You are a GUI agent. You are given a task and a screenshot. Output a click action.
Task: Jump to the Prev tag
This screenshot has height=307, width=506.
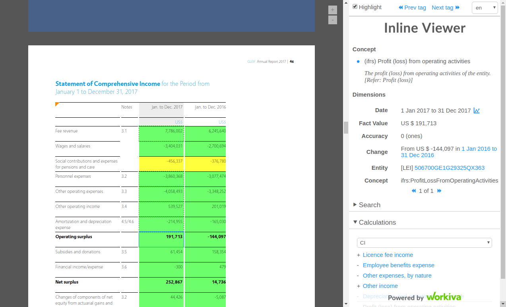coord(412,8)
